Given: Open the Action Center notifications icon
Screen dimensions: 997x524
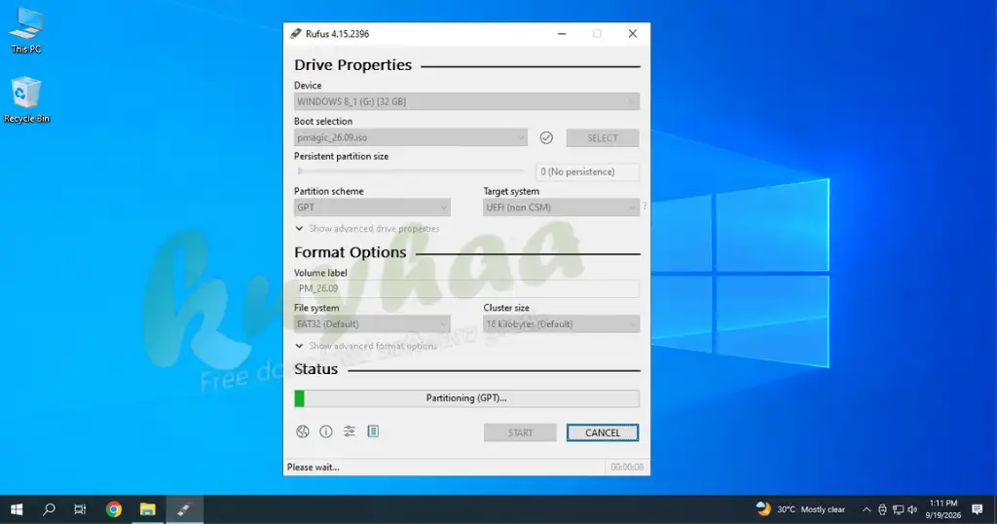Looking at the screenshot, I should tap(978, 509).
